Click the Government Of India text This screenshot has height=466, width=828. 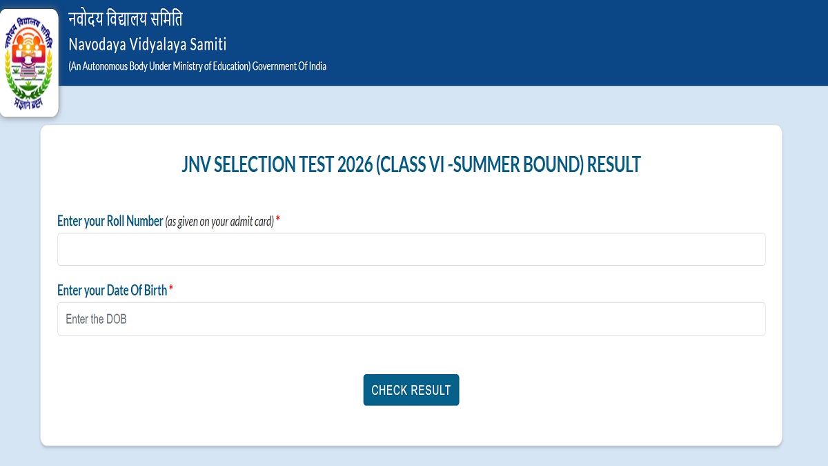[x=289, y=66]
